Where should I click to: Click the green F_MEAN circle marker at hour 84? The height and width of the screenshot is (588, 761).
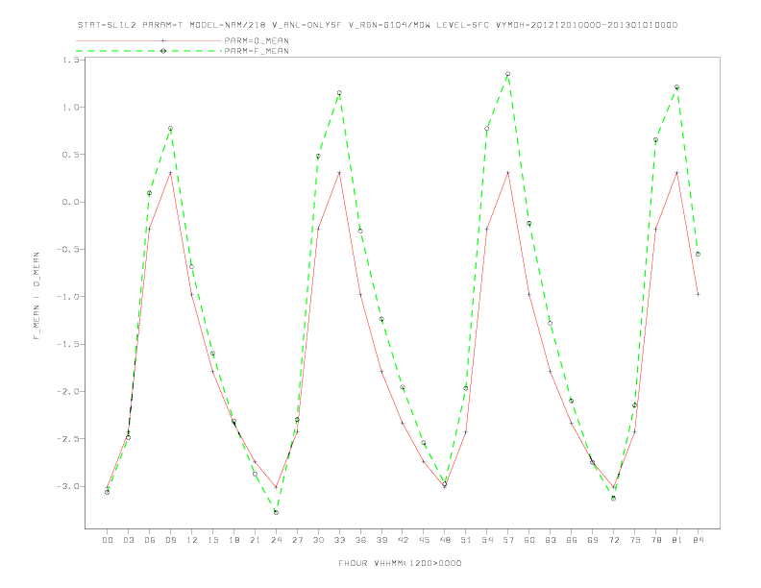(x=698, y=255)
